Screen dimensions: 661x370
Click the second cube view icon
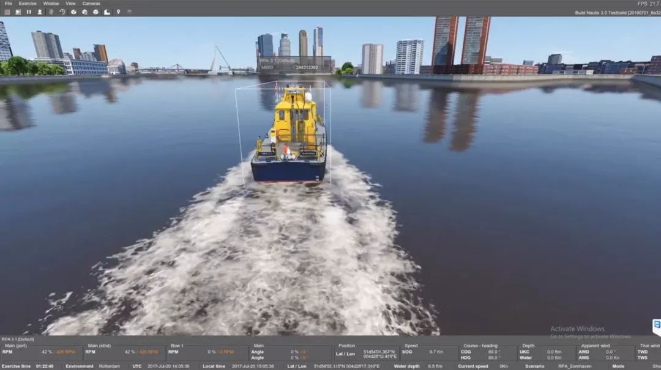(84, 12)
